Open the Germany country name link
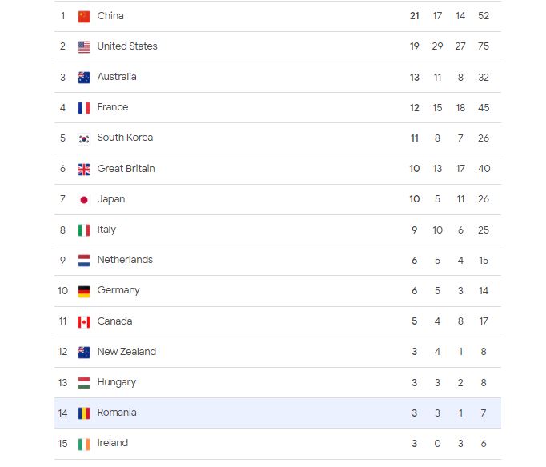This screenshot has height=467, width=546. point(118,290)
